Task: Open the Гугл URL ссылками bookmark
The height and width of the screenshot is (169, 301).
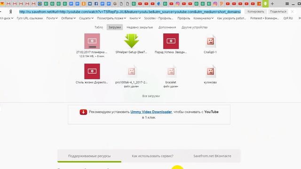Action: 30,18
